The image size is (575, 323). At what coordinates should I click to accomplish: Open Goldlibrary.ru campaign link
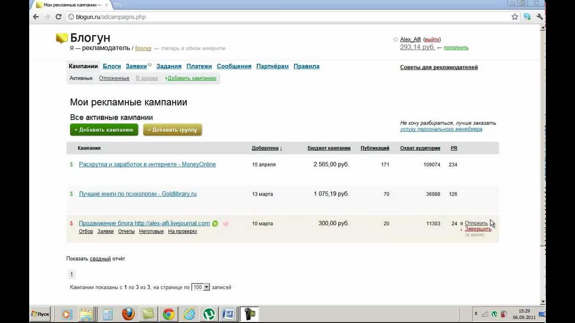pyautogui.click(x=138, y=194)
